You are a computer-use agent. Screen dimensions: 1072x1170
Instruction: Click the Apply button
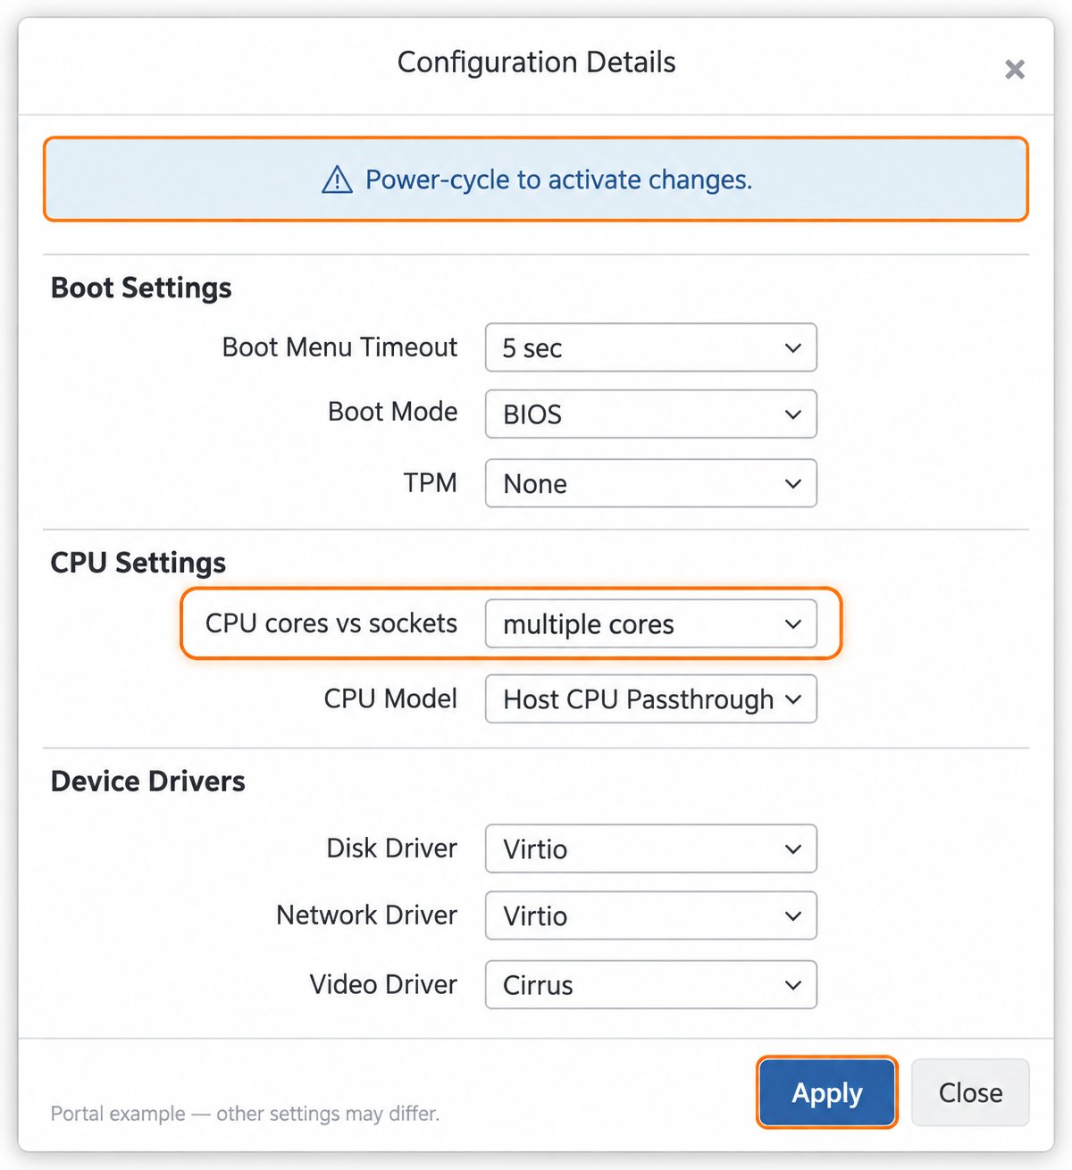point(827,1092)
